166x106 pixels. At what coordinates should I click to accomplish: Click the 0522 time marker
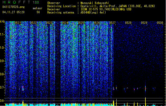[x=34, y=23]
